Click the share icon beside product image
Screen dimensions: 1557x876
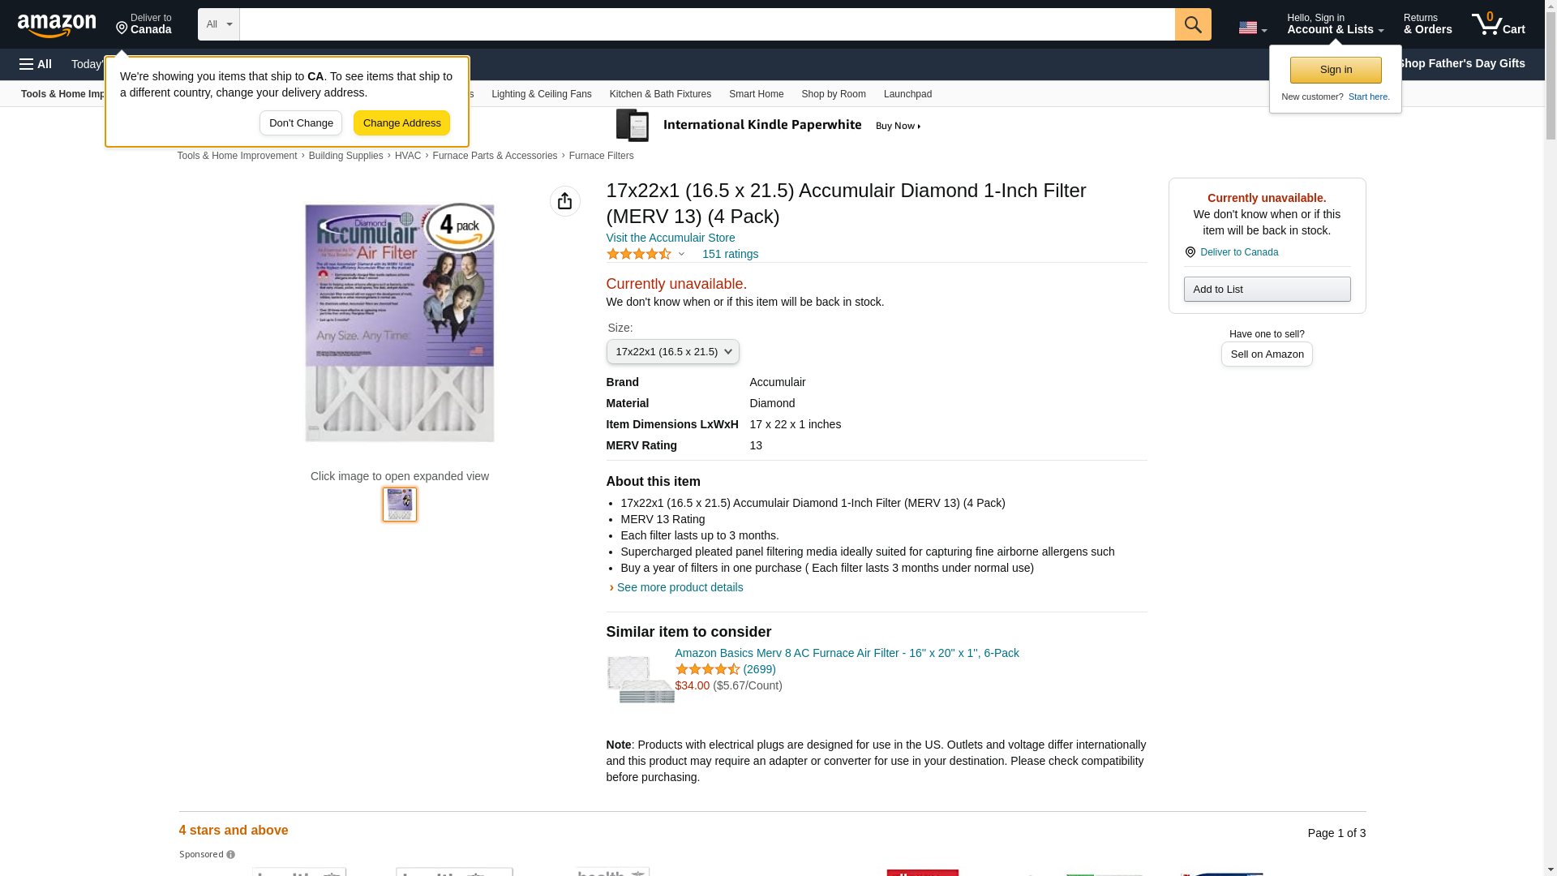click(x=564, y=201)
